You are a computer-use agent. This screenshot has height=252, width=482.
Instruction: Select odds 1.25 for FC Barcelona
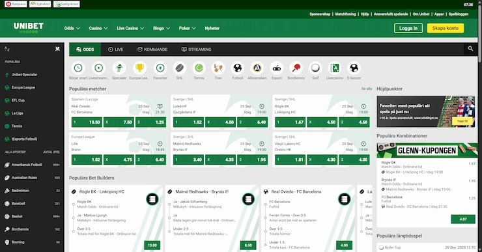pos(150,122)
